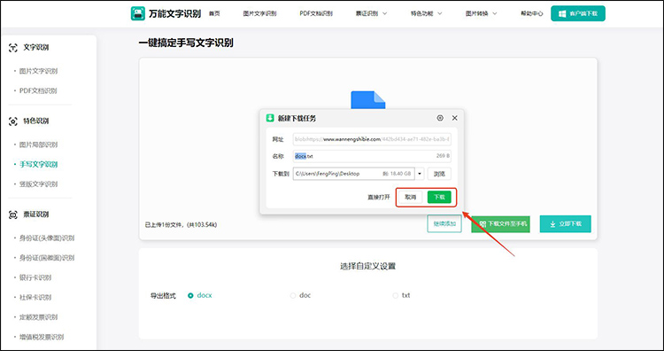
Task: Select PDF文档识别 in the sidebar
Action: point(38,90)
